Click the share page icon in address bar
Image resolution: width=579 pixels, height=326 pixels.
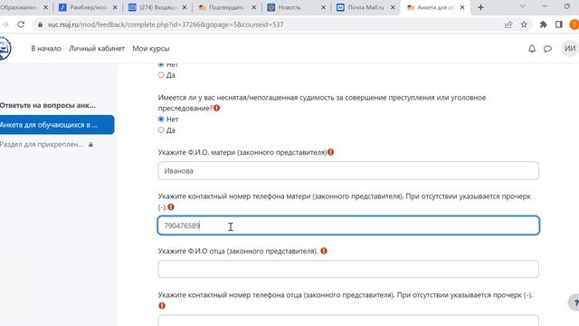click(508, 24)
